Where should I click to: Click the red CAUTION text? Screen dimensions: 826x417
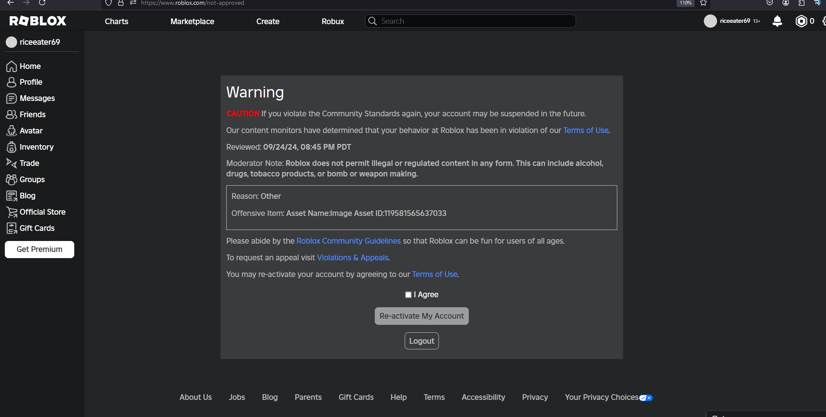[243, 114]
